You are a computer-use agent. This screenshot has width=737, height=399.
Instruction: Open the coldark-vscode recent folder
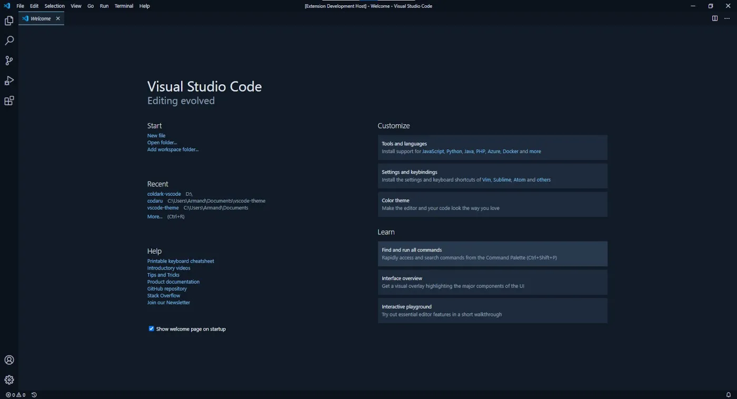coord(164,194)
